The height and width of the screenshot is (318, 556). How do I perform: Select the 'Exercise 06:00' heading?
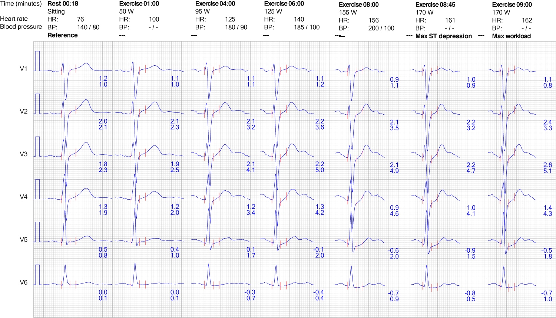point(284,4)
